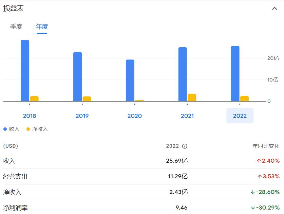Switch to the 季度 tab
Image resolution: width=284 pixels, height=214 pixels.
(16, 26)
